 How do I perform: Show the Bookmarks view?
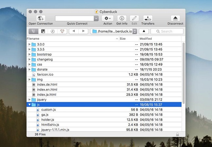tap(43, 31)
